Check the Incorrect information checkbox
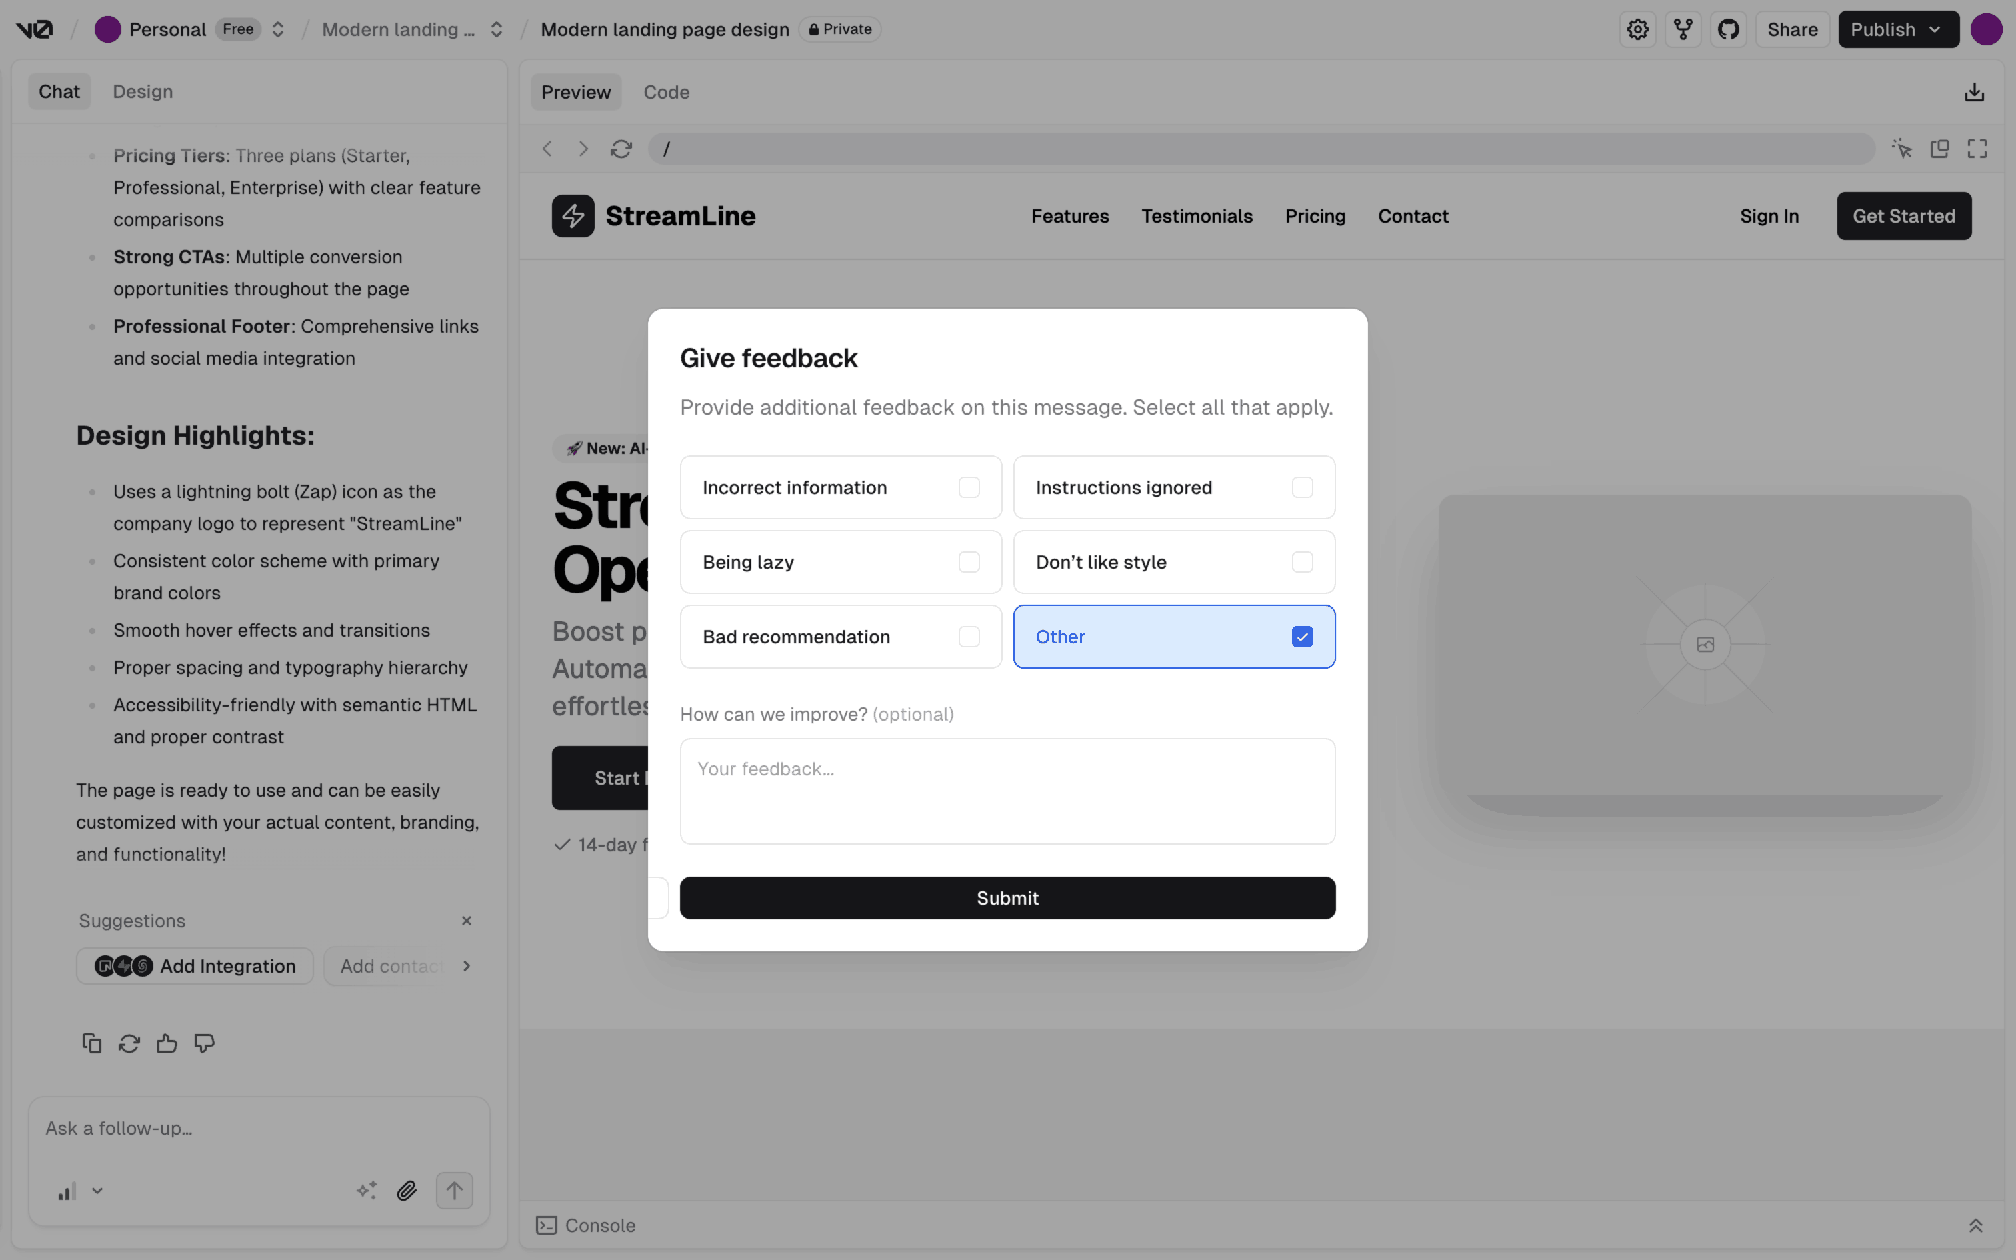 pyautogui.click(x=969, y=487)
